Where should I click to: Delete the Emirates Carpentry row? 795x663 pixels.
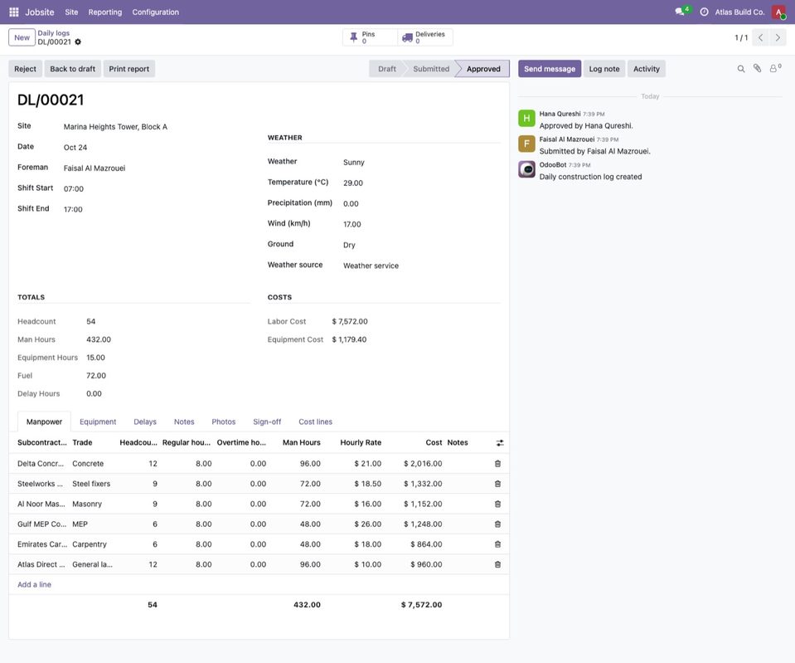(x=497, y=544)
